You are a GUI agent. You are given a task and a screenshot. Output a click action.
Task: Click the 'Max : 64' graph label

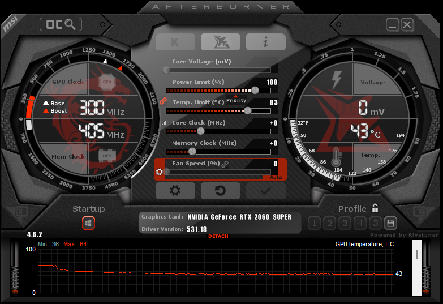tap(75, 244)
